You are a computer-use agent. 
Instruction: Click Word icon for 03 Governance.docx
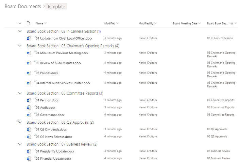coord(29,115)
